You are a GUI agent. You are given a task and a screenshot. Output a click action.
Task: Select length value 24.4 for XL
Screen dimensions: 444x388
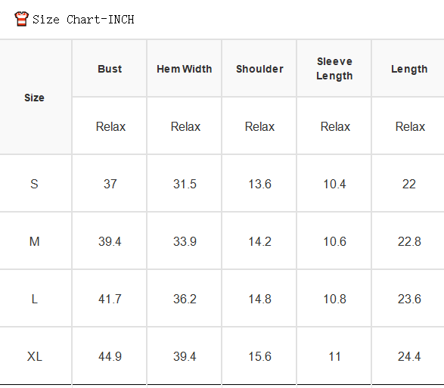(409, 356)
